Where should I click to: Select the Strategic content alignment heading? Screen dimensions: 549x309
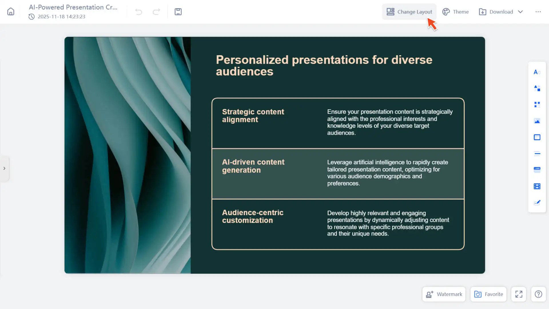[253, 116]
